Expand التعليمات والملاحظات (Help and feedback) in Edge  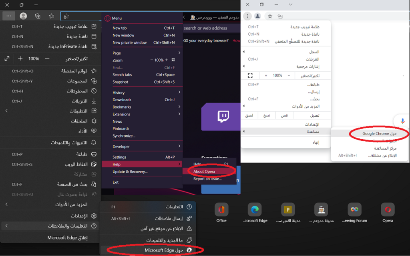tap(50, 226)
